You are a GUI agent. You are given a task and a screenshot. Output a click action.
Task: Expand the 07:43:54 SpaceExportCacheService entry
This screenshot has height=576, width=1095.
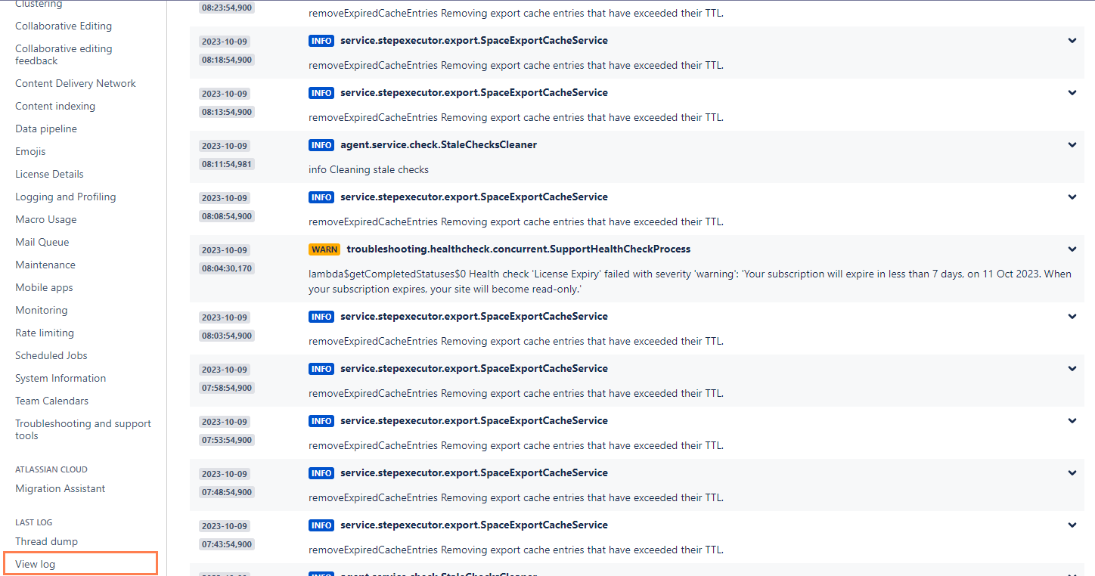click(1072, 525)
